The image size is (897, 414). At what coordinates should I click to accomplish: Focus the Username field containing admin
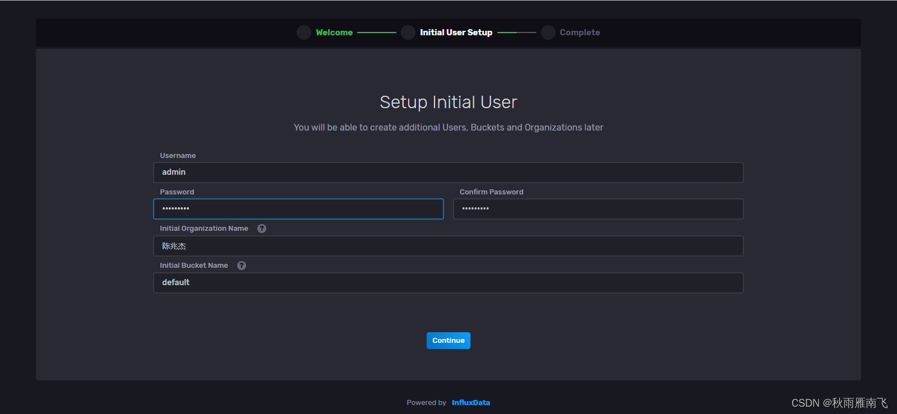point(449,173)
